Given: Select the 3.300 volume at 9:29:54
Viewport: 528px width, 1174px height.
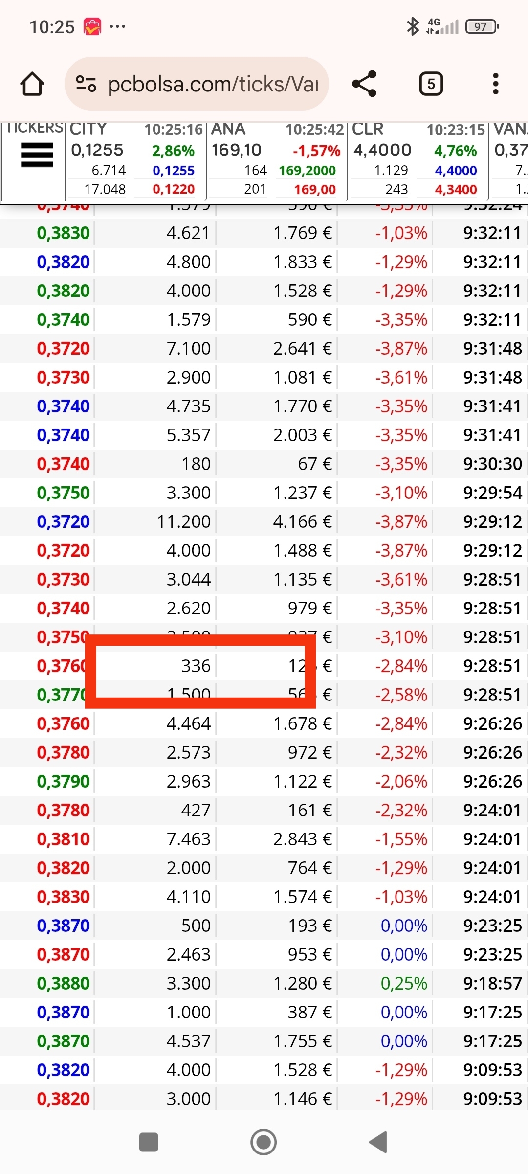Looking at the screenshot, I should 188,493.
